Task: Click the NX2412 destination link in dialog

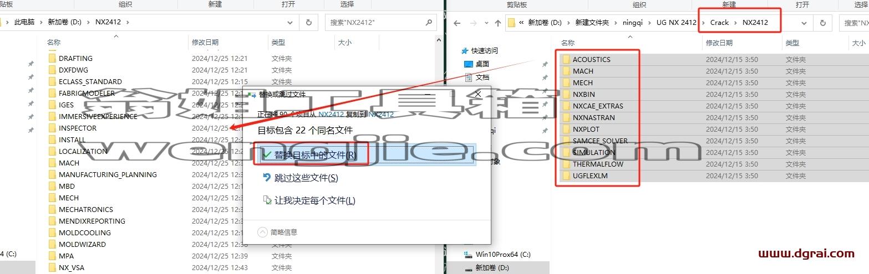Action: 381,114
